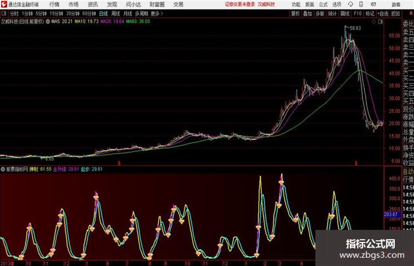Click the MA10: 19.73 indicator label

[x=86, y=21]
